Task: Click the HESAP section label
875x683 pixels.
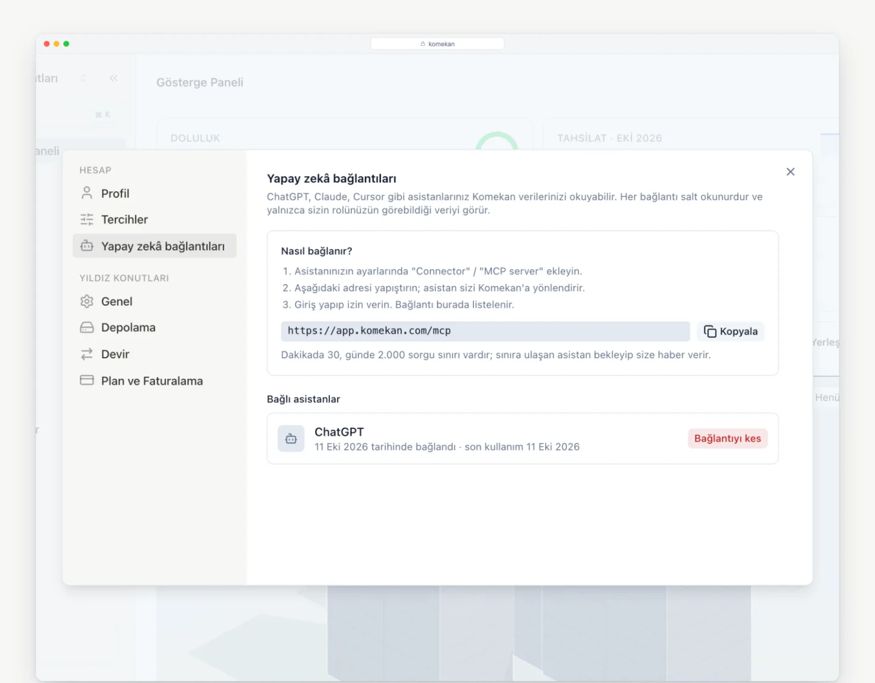Action: 95,170
